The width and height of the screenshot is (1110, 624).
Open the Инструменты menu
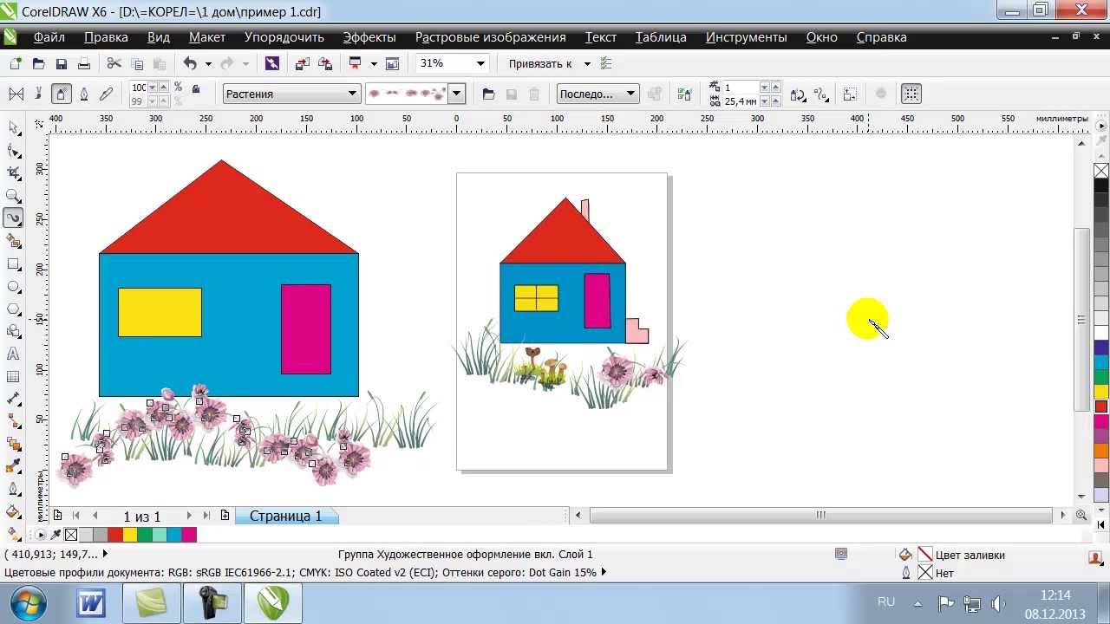[747, 37]
